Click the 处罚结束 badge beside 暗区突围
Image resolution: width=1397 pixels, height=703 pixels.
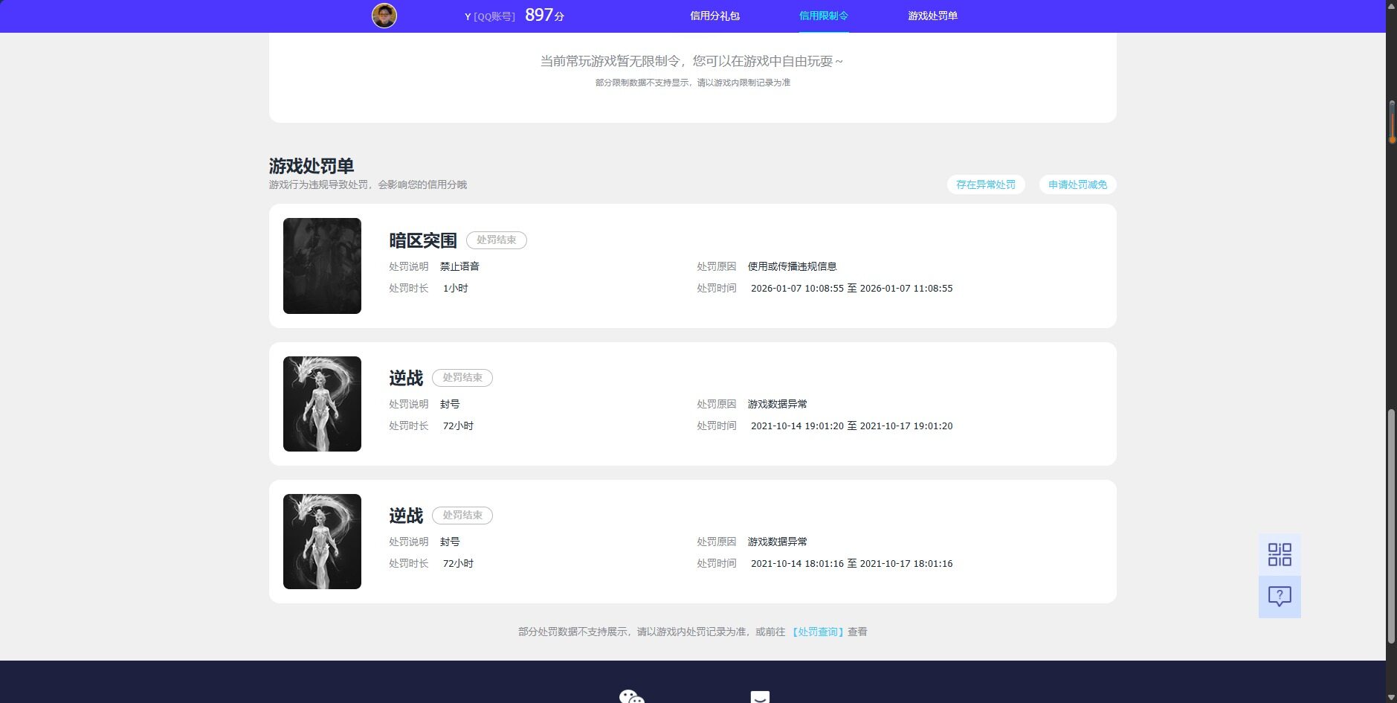click(497, 240)
